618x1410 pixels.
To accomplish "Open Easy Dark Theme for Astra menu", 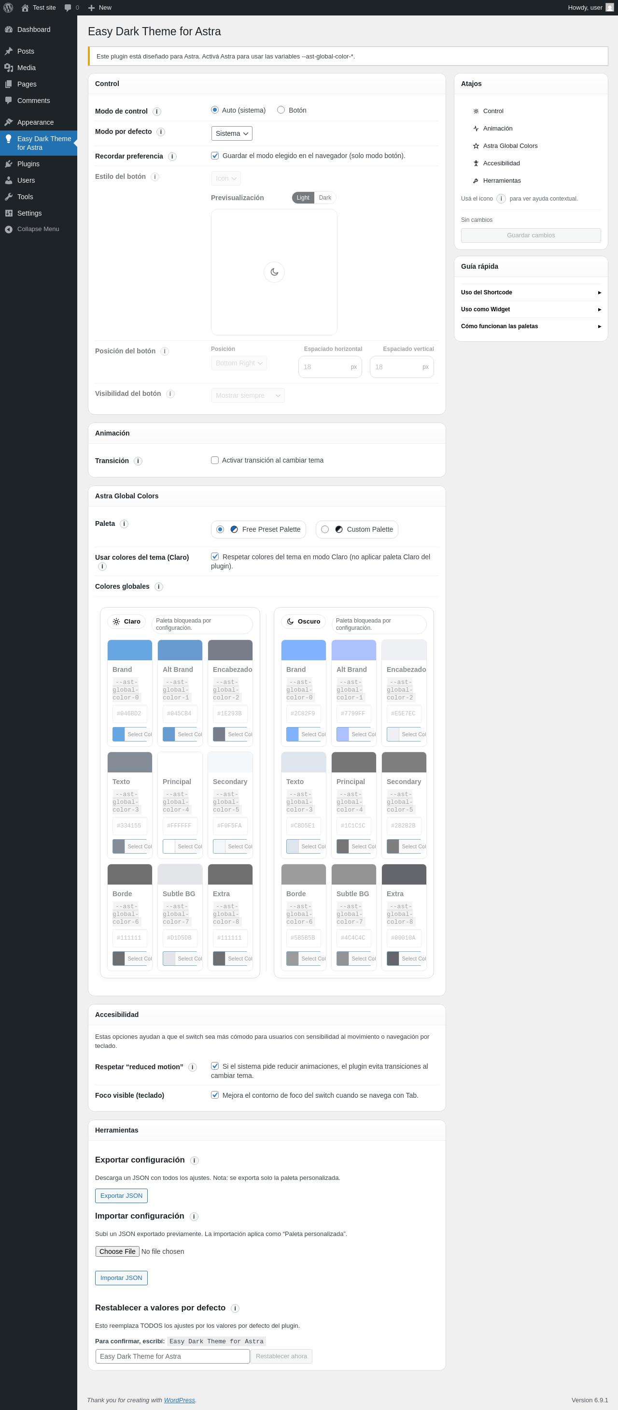I will 38,144.
